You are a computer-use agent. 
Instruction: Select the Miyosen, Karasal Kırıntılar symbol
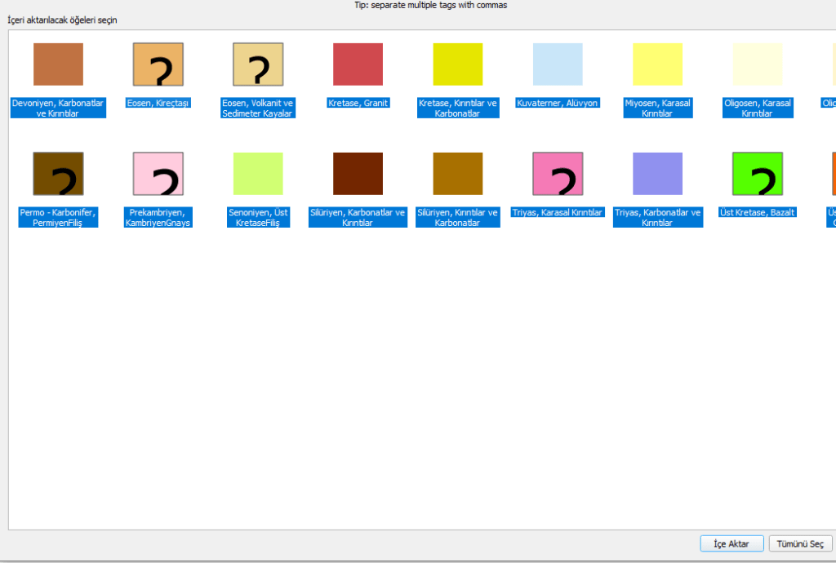(x=657, y=64)
